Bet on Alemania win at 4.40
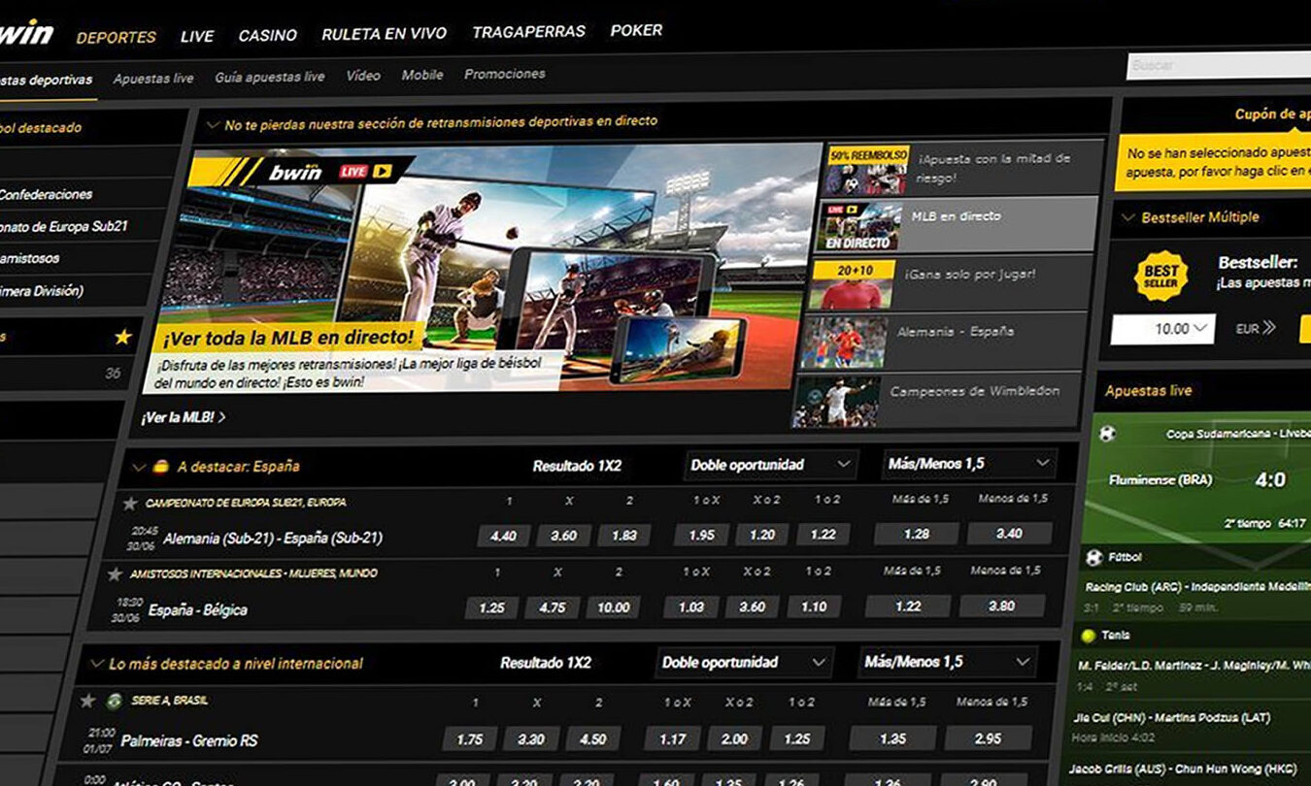The width and height of the screenshot is (1311, 786). click(504, 536)
